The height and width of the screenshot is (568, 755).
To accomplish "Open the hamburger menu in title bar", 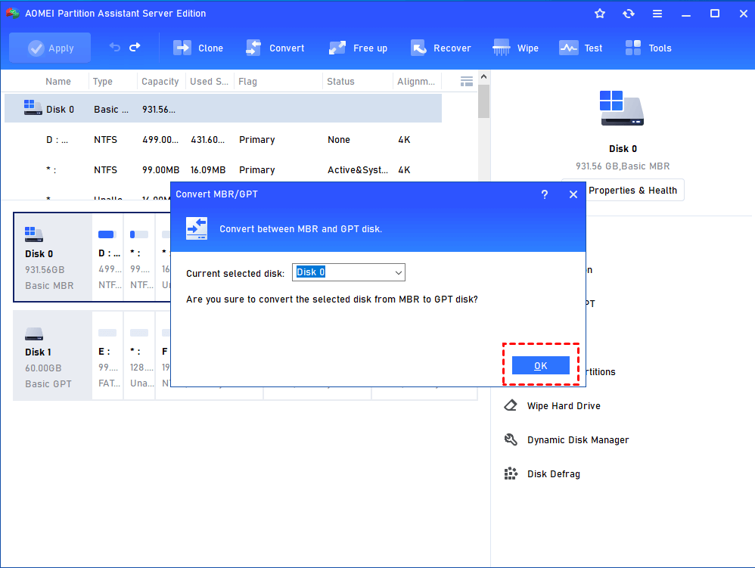I will [x=657, y=14].
